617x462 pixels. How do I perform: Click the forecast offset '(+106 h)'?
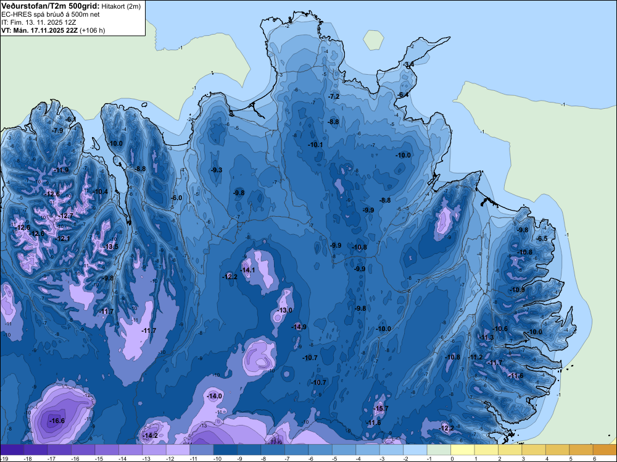[93, 30]
